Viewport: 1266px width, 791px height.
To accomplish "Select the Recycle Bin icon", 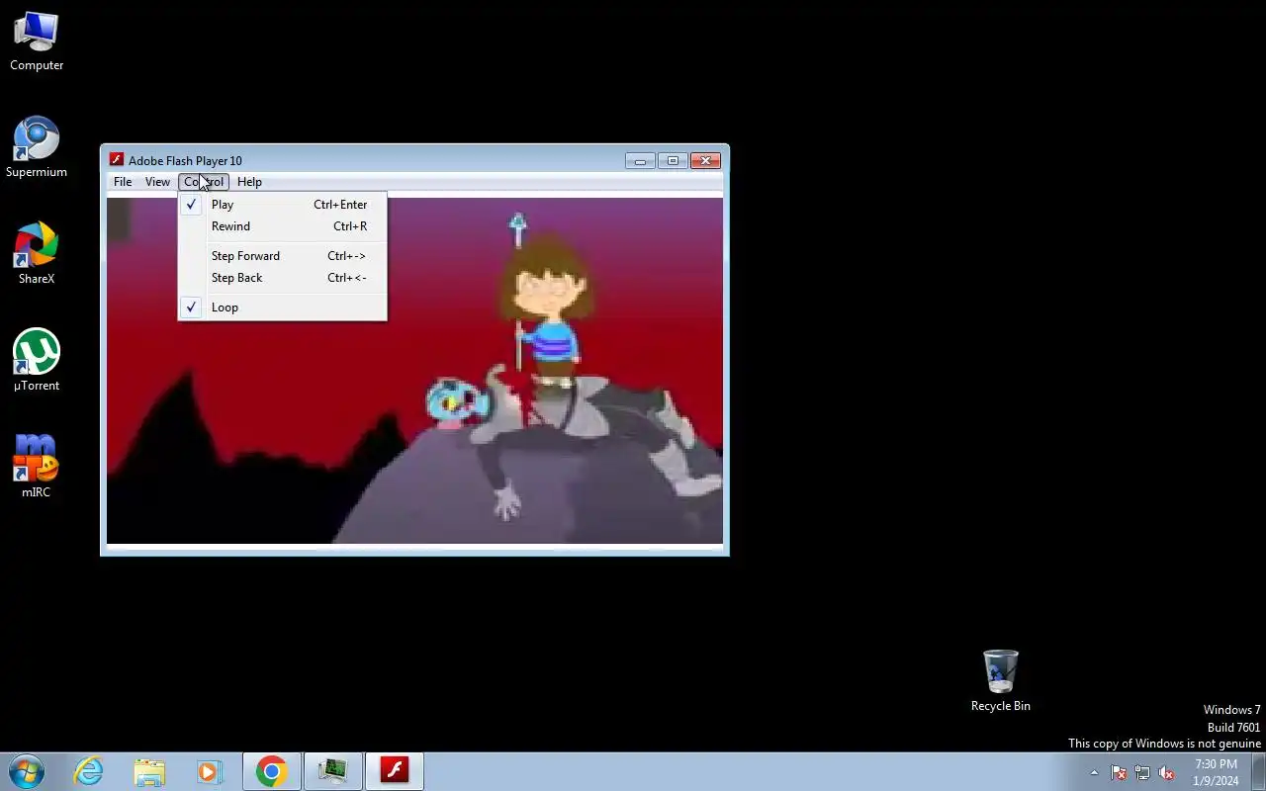I will (1000, 680).
